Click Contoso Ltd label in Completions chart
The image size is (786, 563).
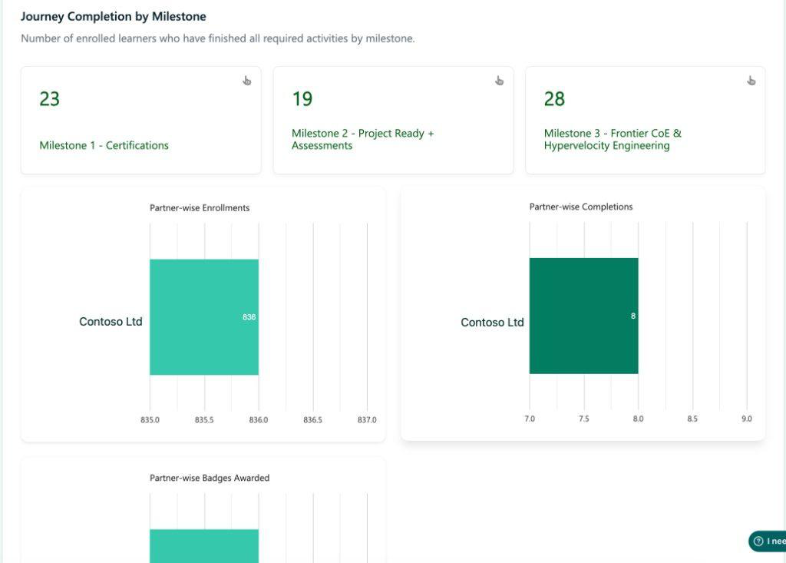tap(492, 323)
